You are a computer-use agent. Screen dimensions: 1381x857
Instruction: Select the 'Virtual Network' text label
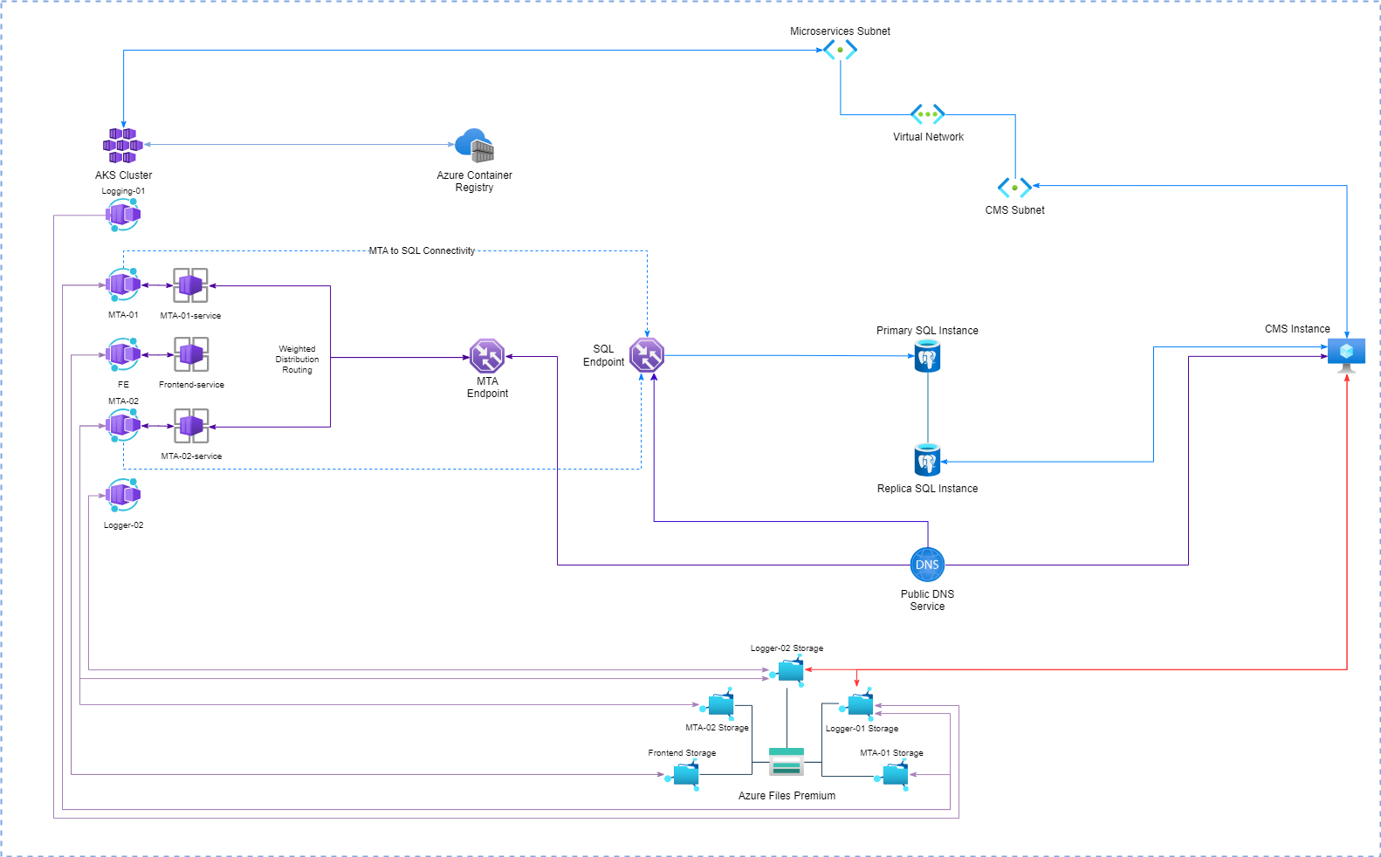coord(928,137)
